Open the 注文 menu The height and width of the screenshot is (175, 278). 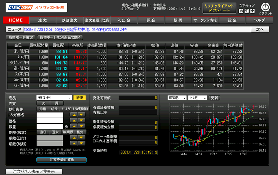[42, 20]
